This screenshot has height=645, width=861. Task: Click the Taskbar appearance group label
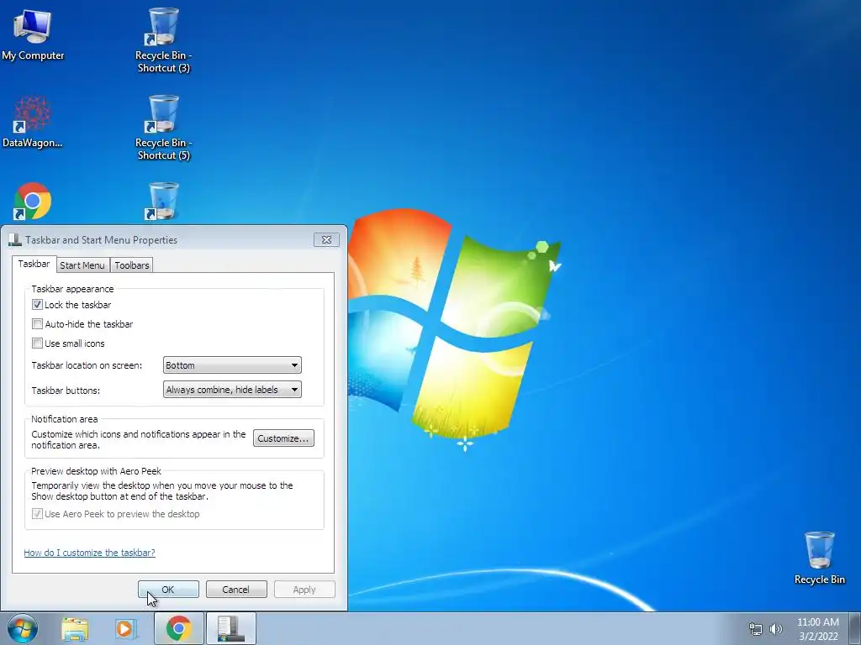72,289
